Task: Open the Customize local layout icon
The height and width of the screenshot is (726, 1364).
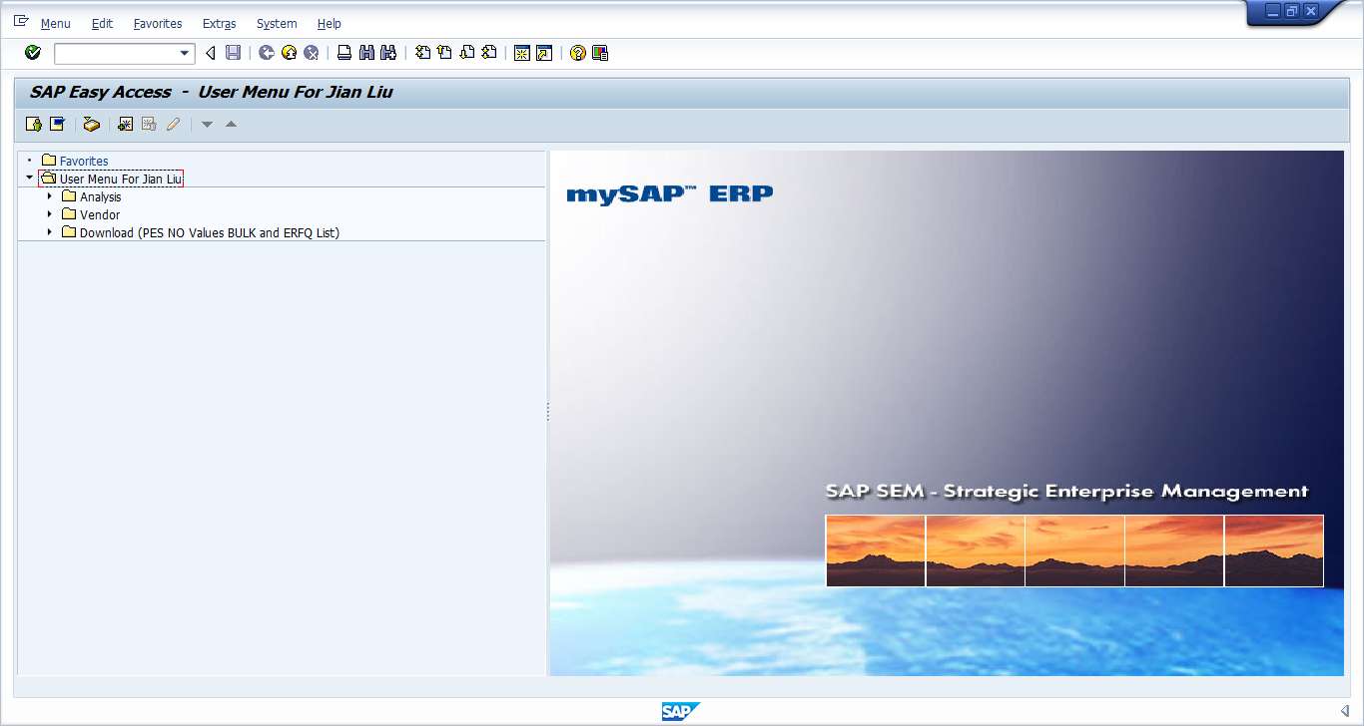Action: coord(600,53)
